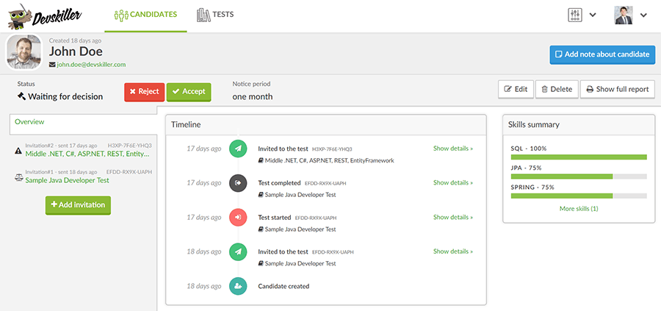Click green paper-plane icon for Middle .NET invitation

(238, 149)
